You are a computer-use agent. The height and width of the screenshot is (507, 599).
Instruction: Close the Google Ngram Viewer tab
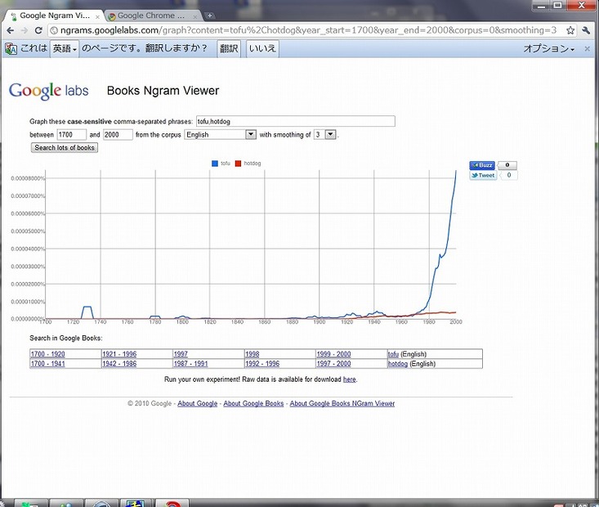tap(97, 17)
